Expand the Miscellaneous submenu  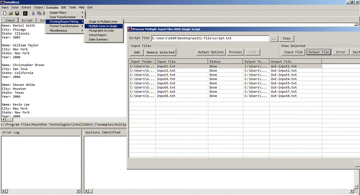[x=65, y=31]
